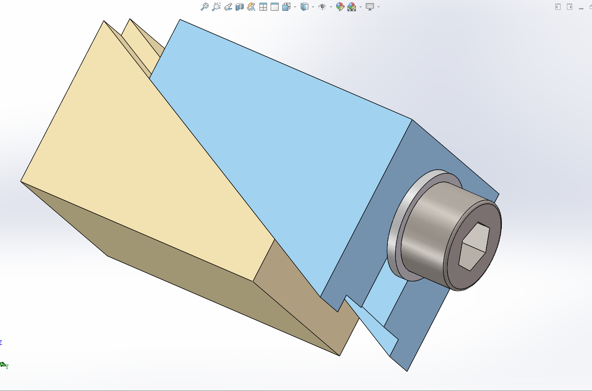Toggle the single viewport layout button
Screen dimensions: 592x391
click(275, 7)
